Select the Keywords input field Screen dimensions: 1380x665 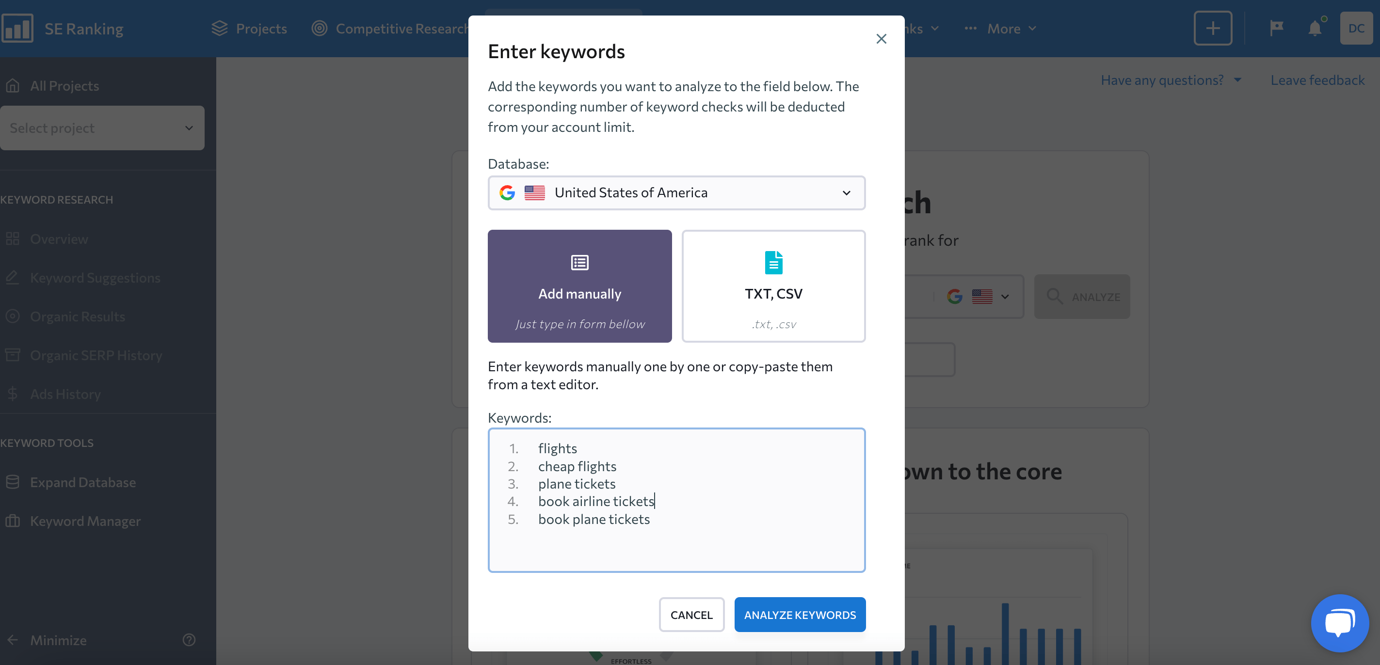click(x=676, y=500)
